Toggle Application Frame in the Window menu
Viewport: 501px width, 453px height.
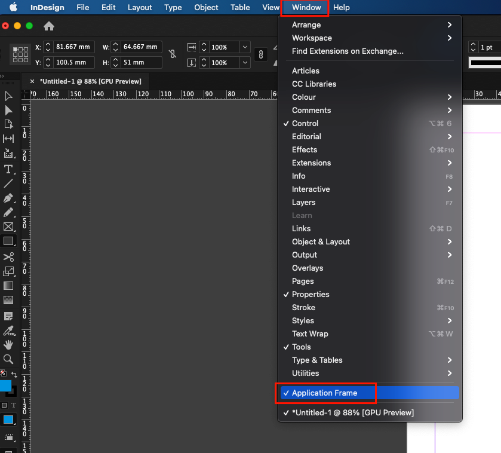[326, 393]
